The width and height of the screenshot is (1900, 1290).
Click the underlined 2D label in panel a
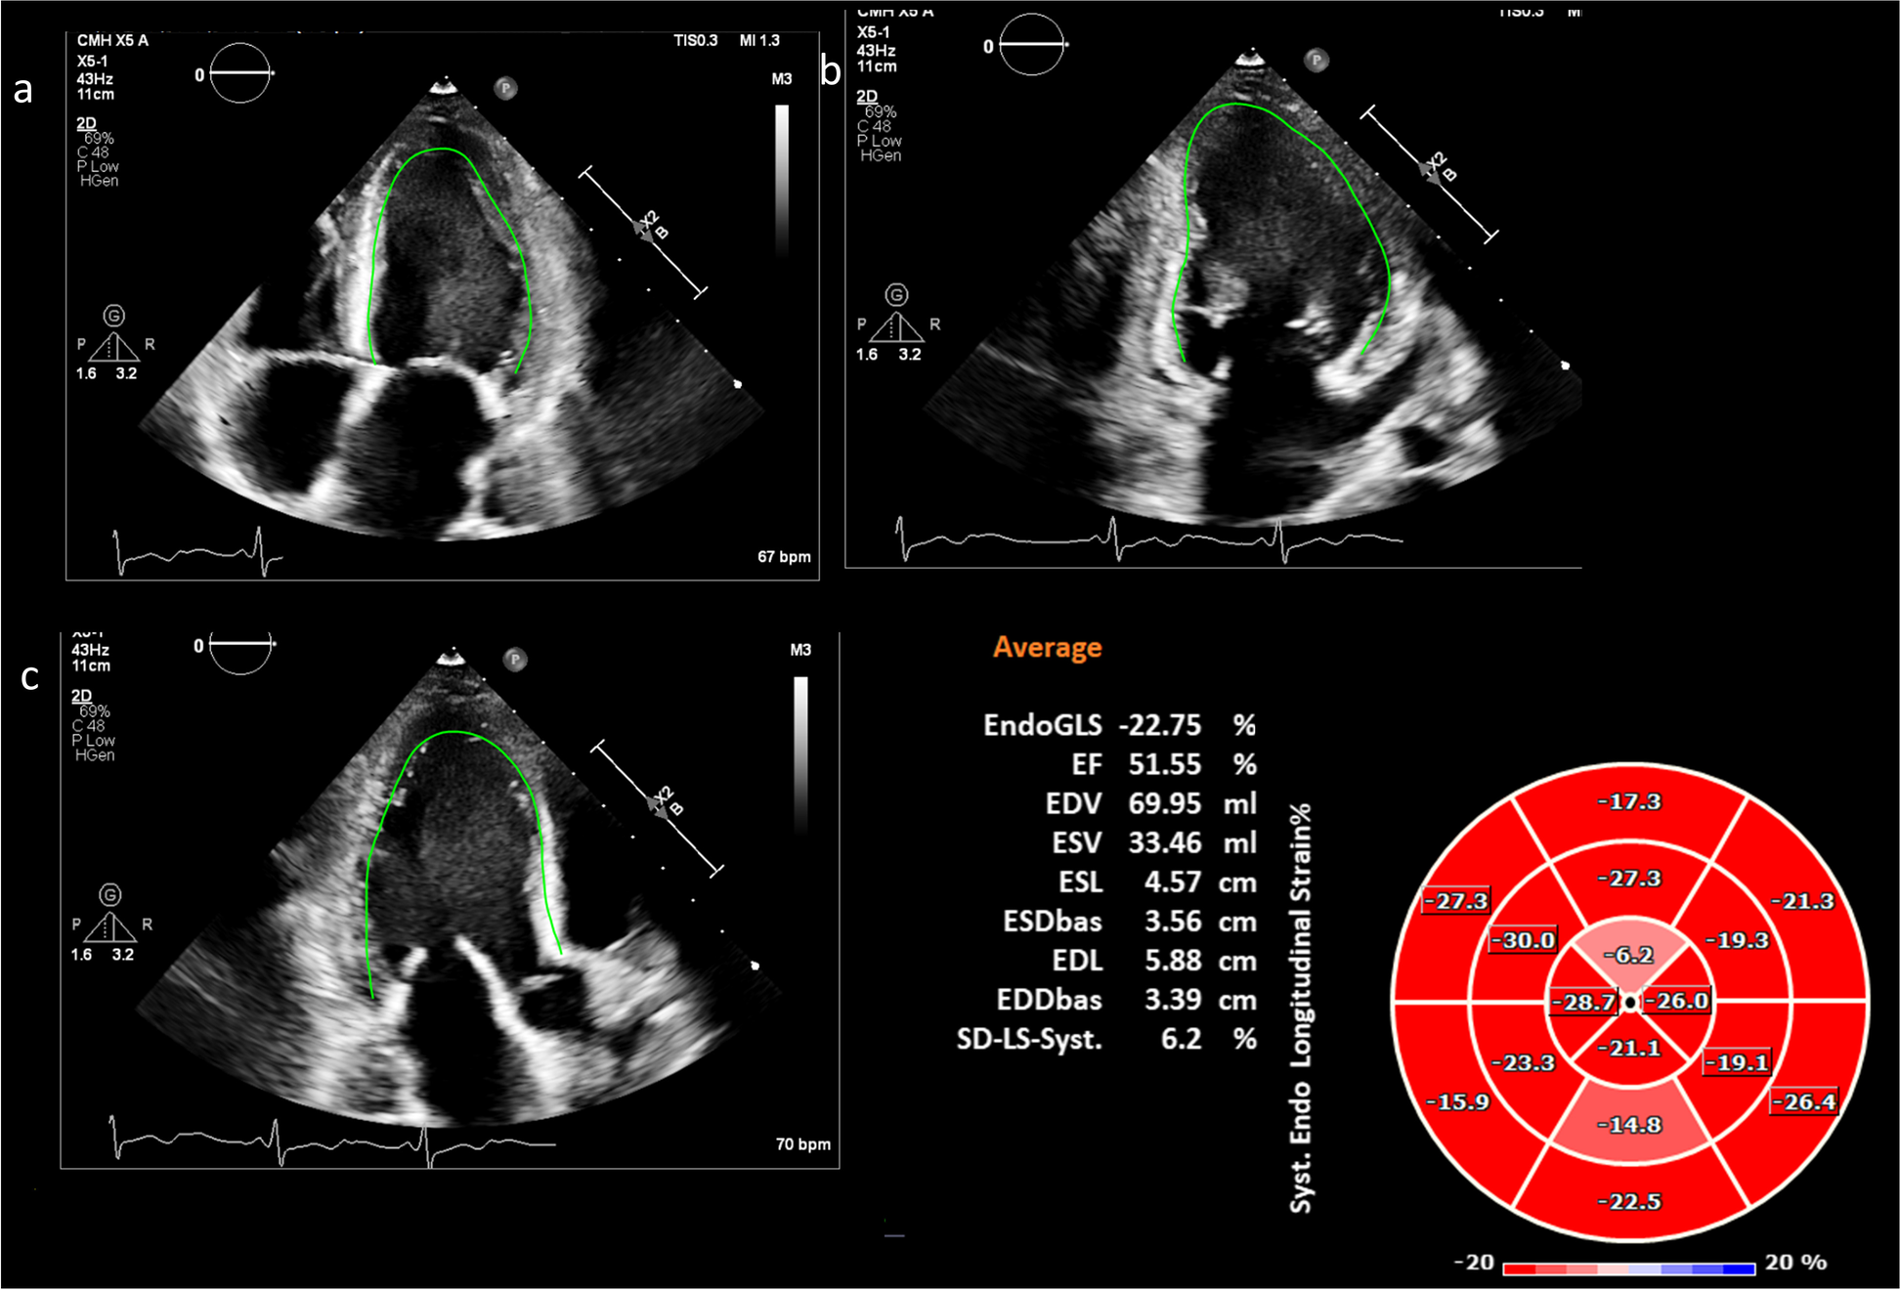click(x=86, y=123)
